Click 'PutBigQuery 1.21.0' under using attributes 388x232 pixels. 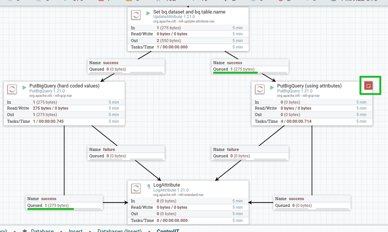[x=295, y=91]
